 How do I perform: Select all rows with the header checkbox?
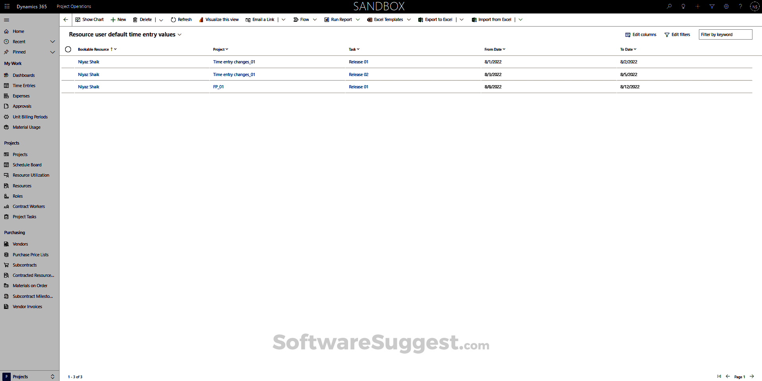click(68, 49)
